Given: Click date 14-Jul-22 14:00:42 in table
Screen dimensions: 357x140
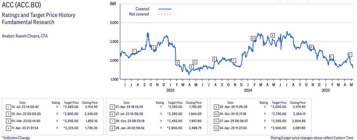Looking at the screenshot, I should [x=25, y=107].
